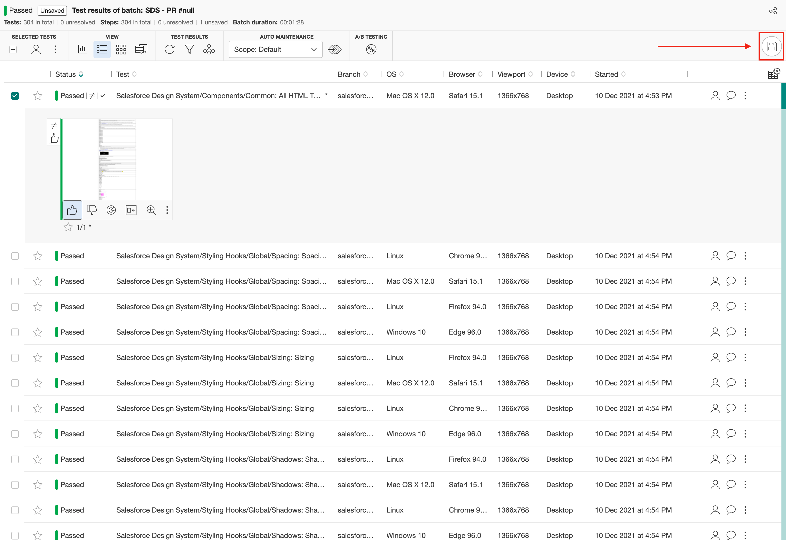Save the unsaved test results

772,47
